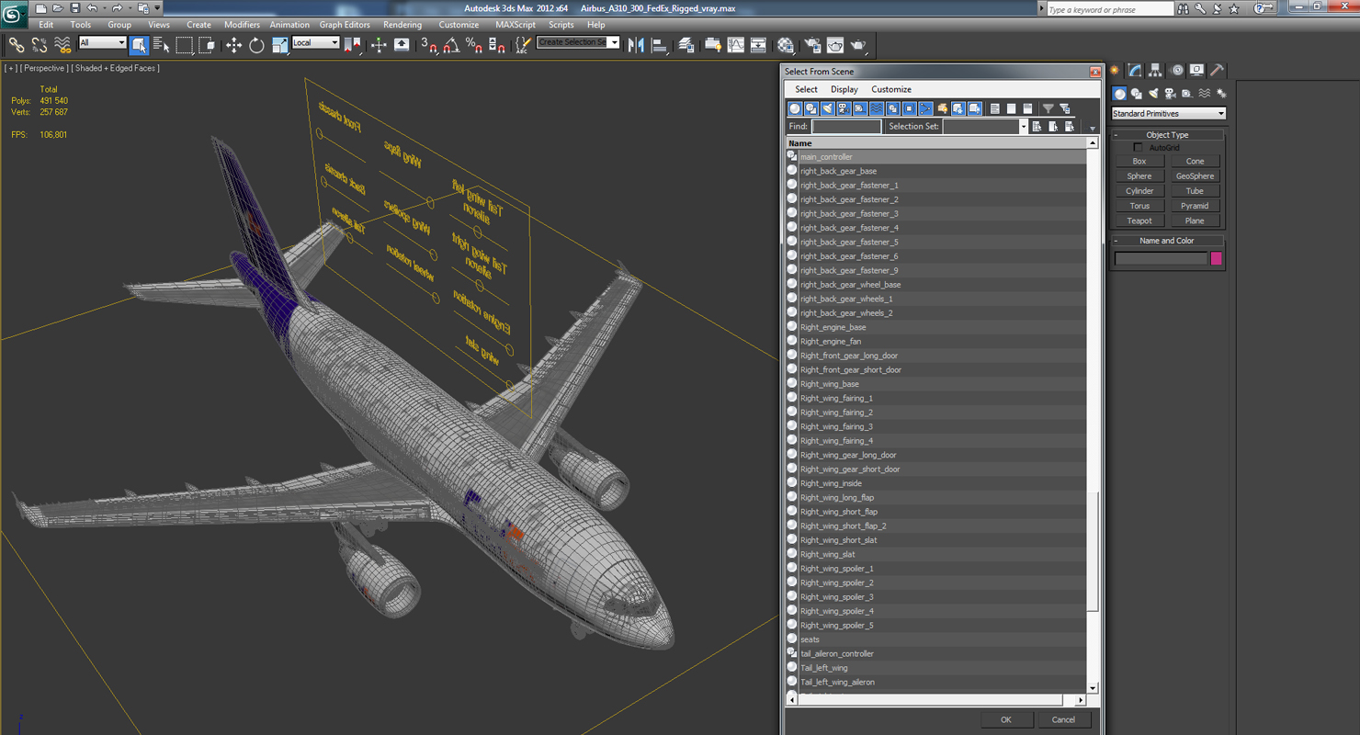
Task: Open the Hierarchy command panel tab
Action: point(1155,70)
